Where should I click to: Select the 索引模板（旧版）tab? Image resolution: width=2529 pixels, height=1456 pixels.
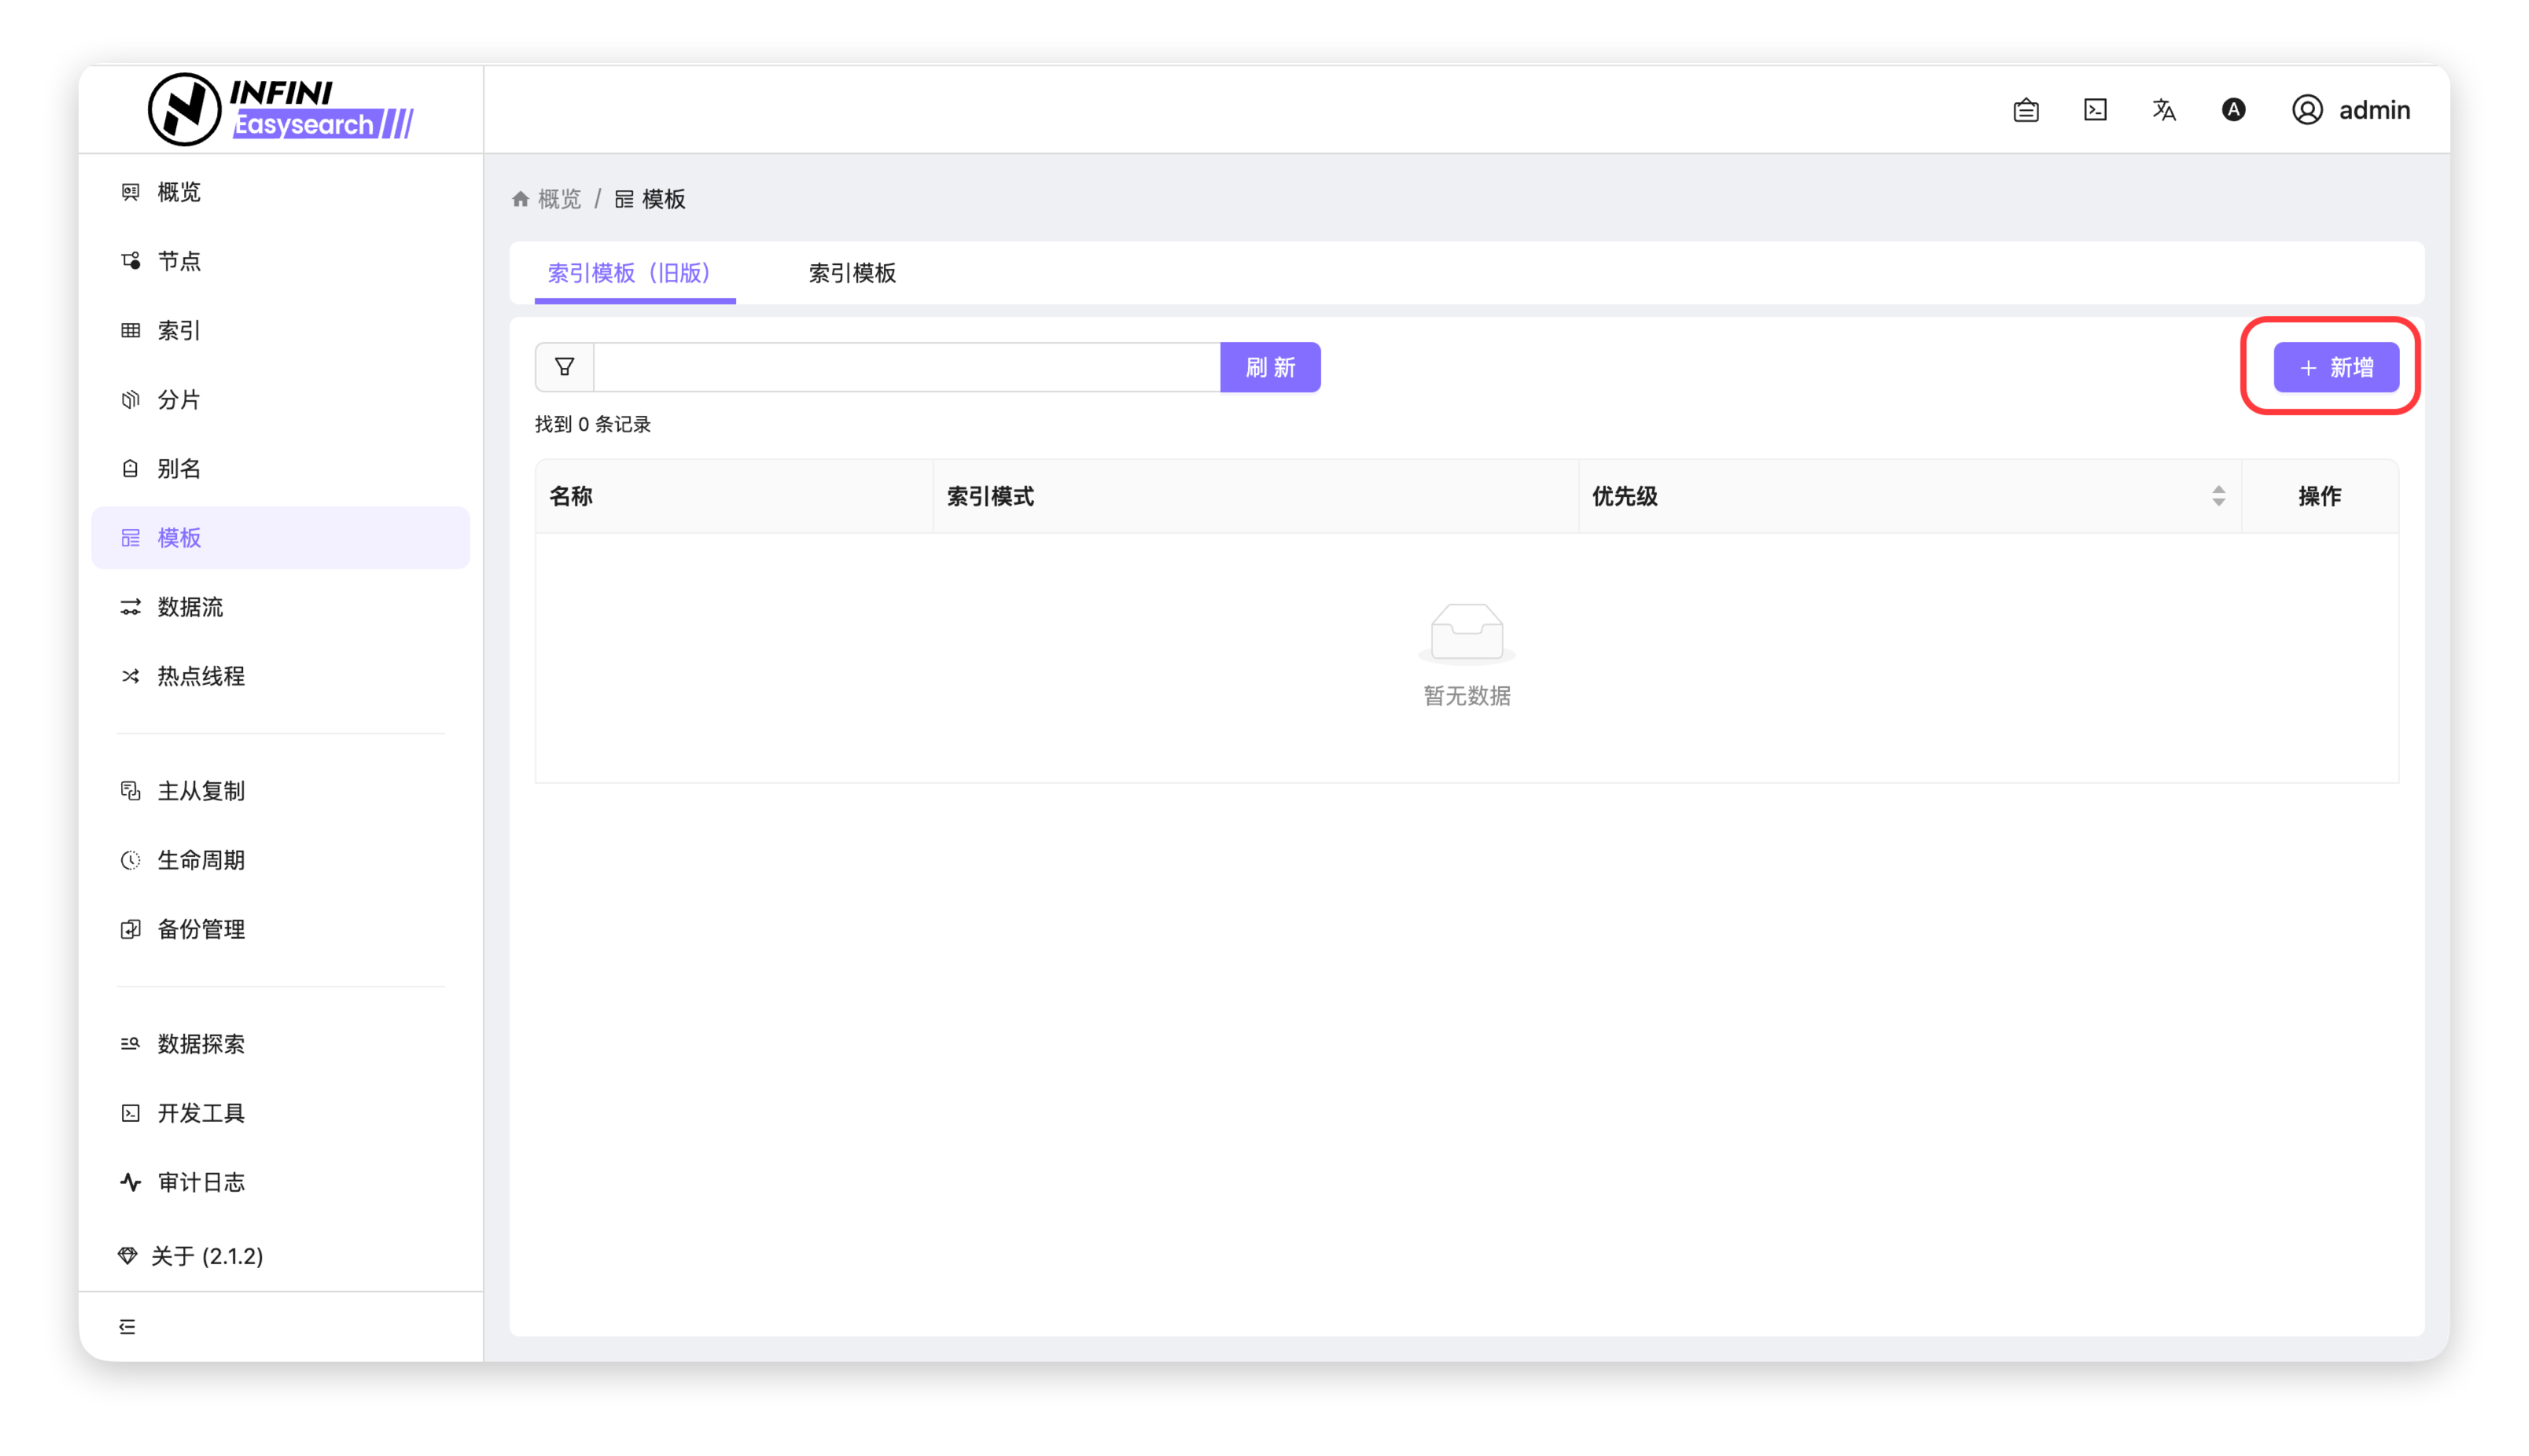coord(629,273)
